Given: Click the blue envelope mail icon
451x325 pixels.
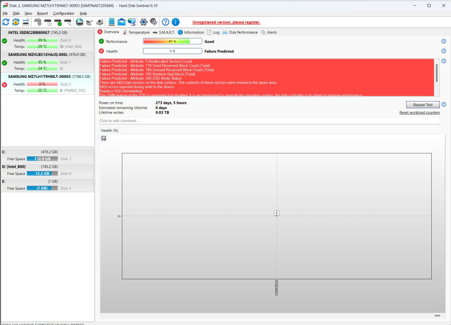Looking at the screenshot, I should coord(122,22).
